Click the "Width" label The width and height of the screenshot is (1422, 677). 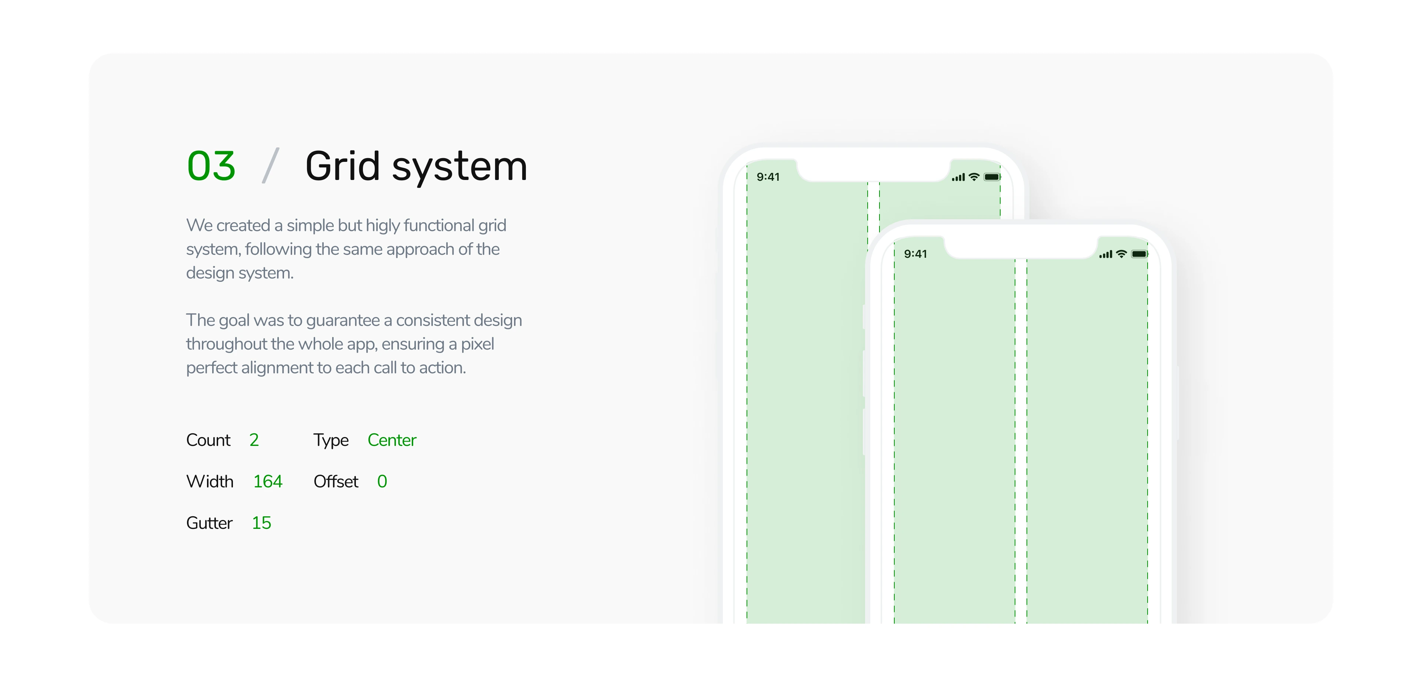210,481
